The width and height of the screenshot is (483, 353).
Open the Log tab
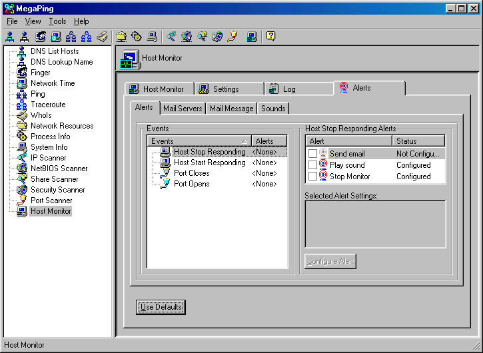299,89
